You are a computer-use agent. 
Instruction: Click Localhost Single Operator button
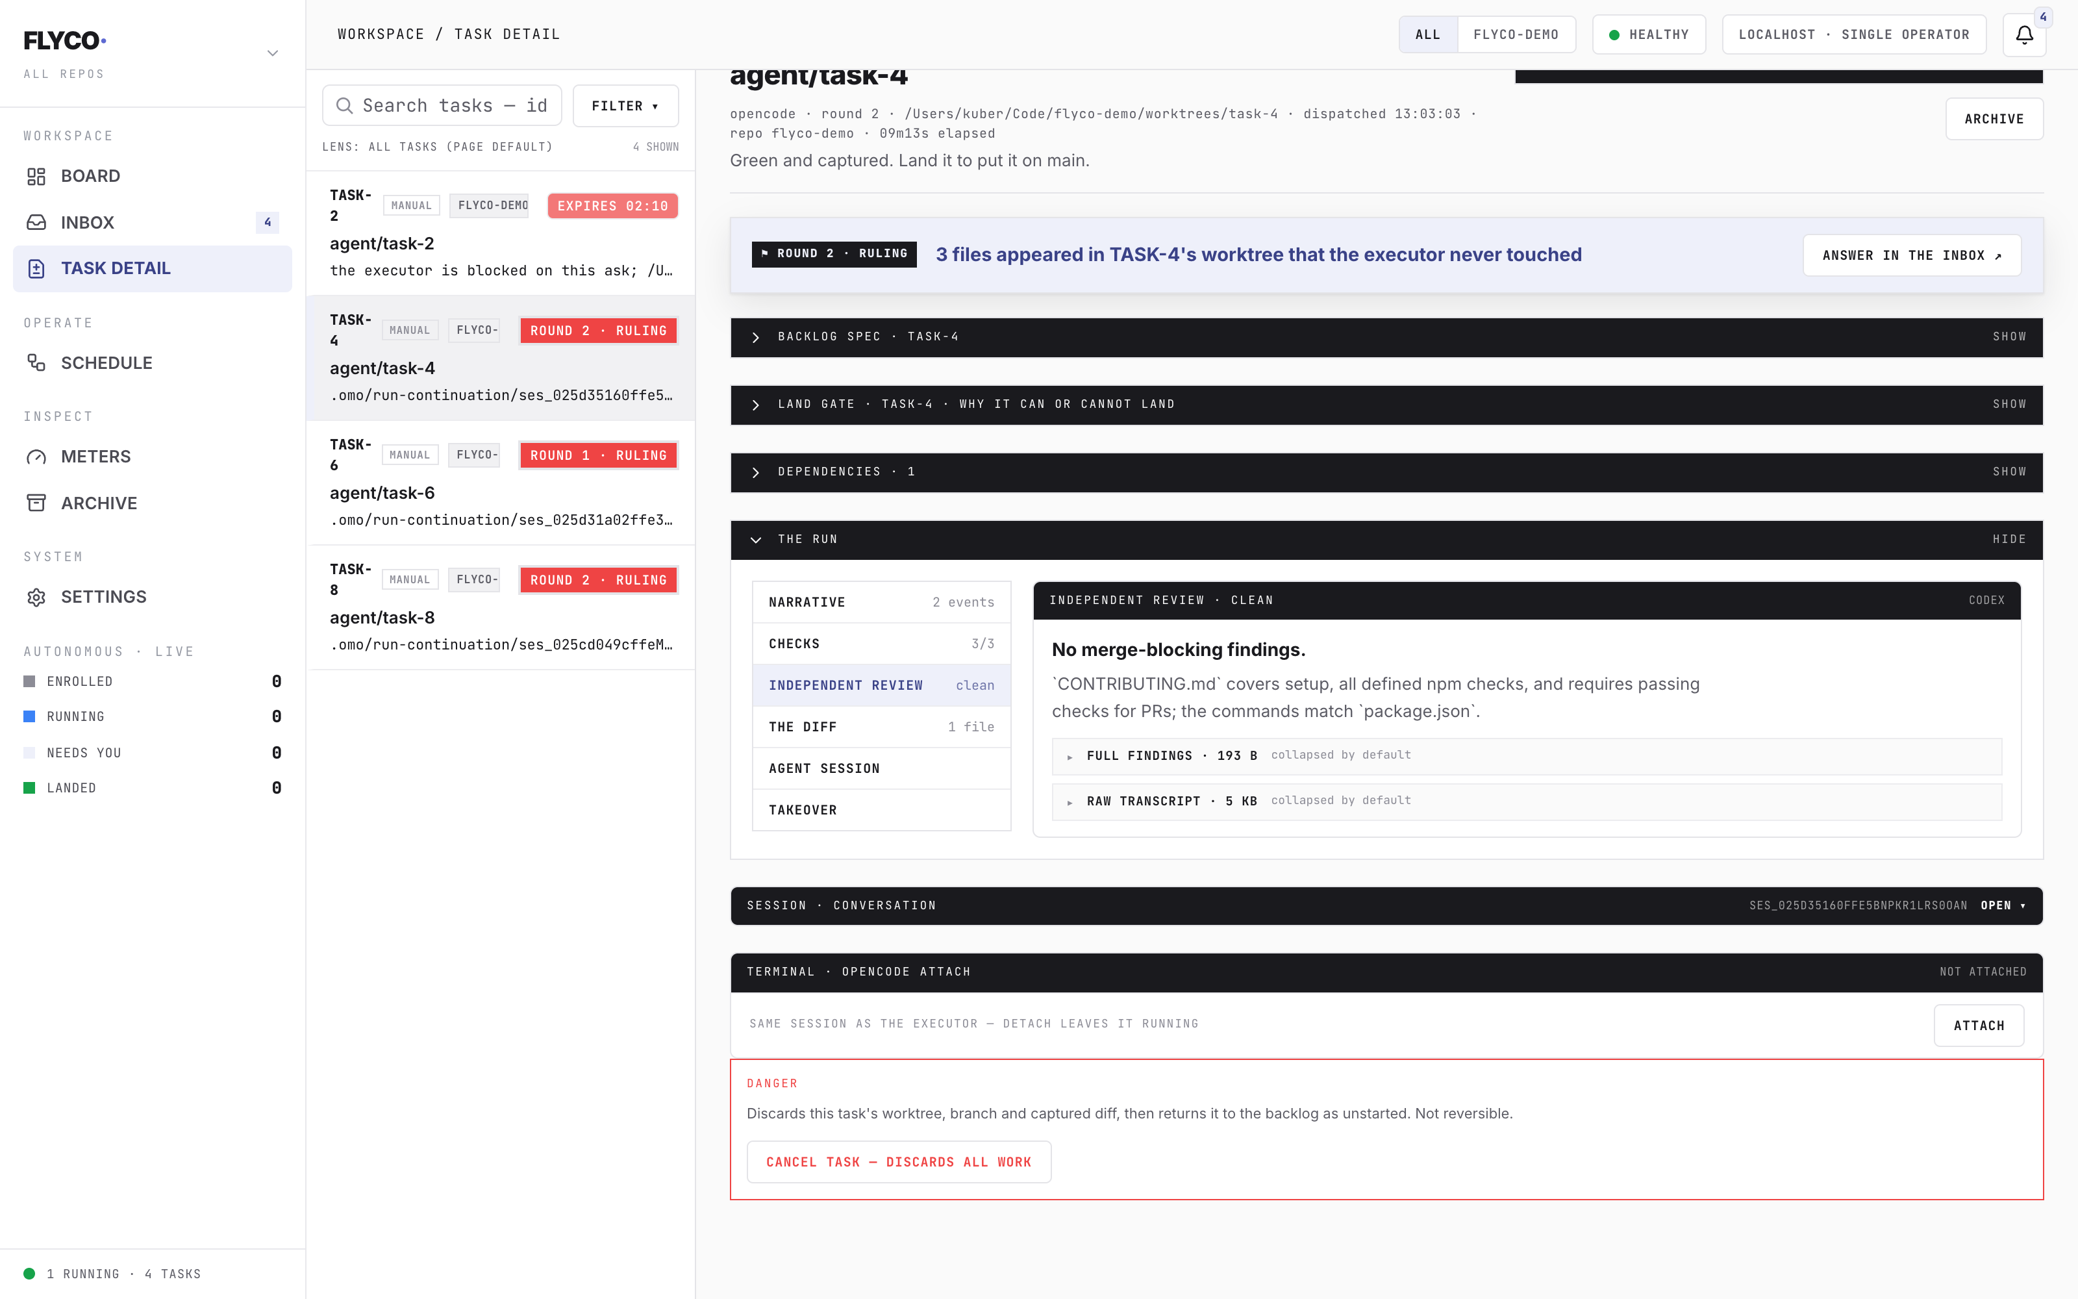click(1853, 34)
